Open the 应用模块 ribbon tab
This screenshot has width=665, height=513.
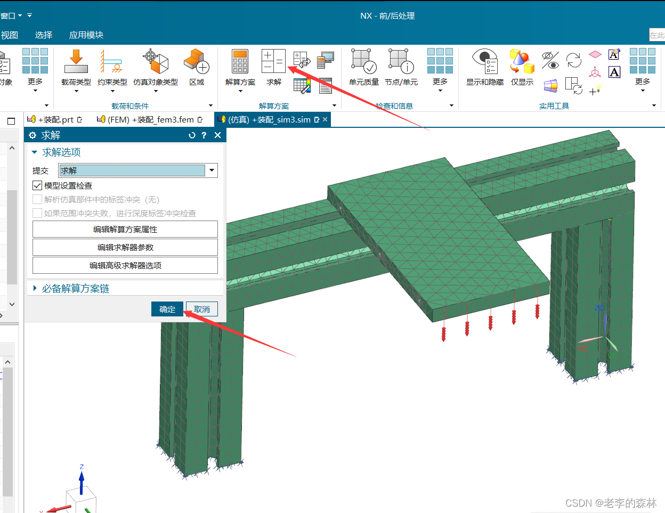tap(86, 35)
